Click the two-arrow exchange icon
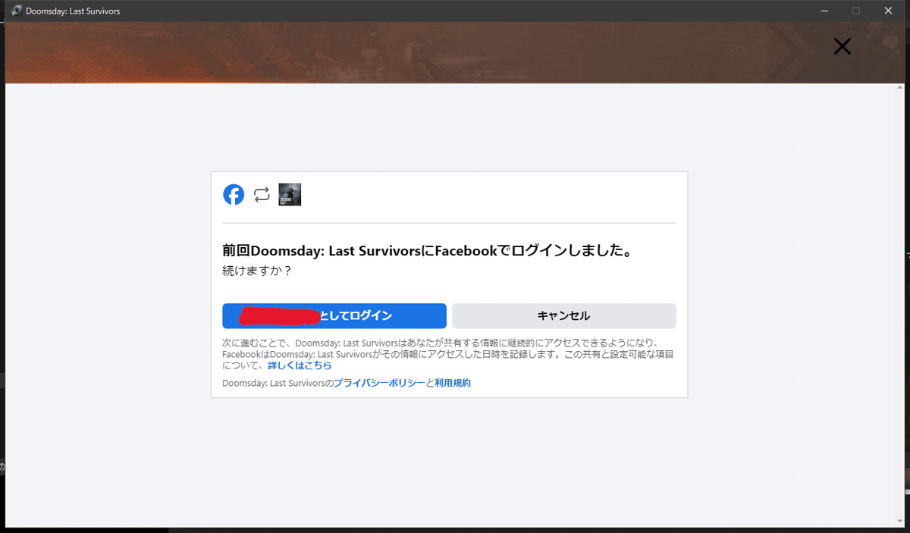 tap(262, 195)
